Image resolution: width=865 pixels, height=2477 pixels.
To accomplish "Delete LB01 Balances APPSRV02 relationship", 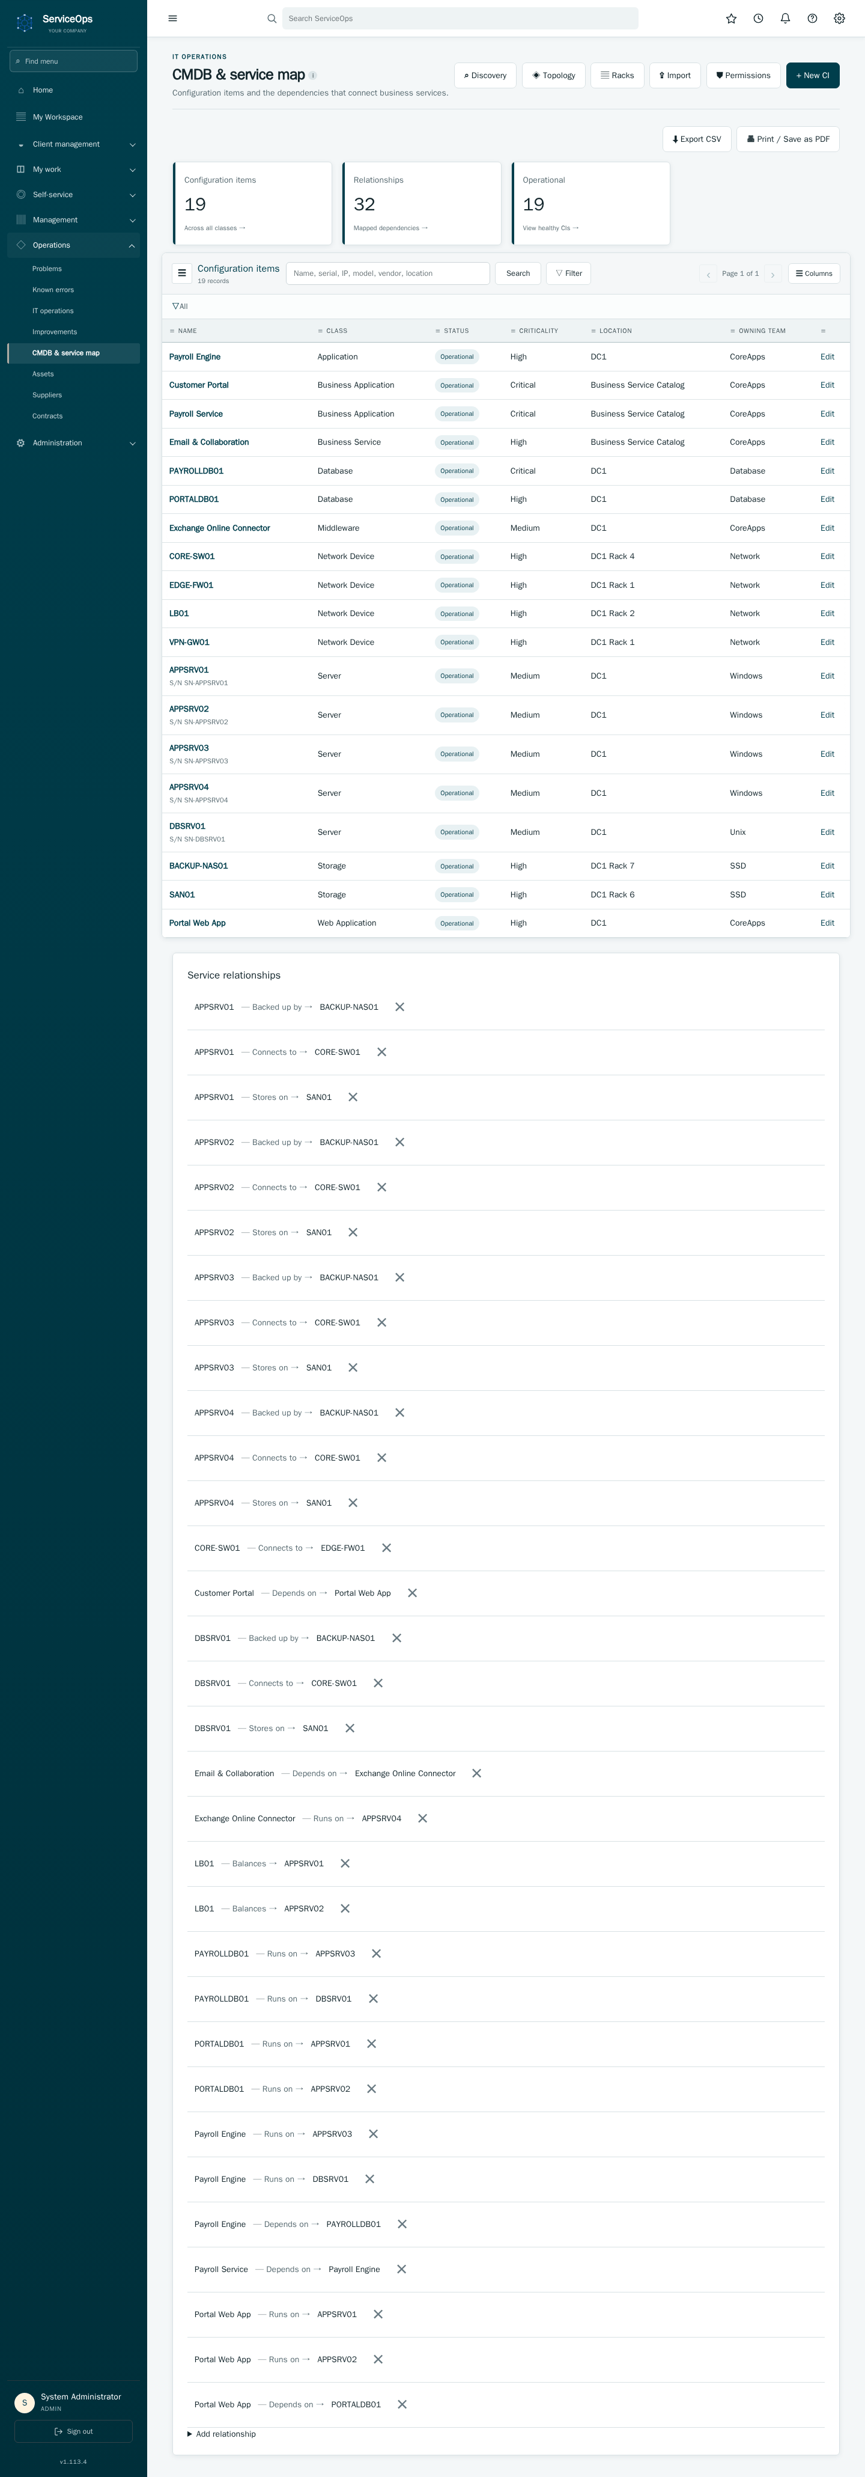I will click(345, 1909).
